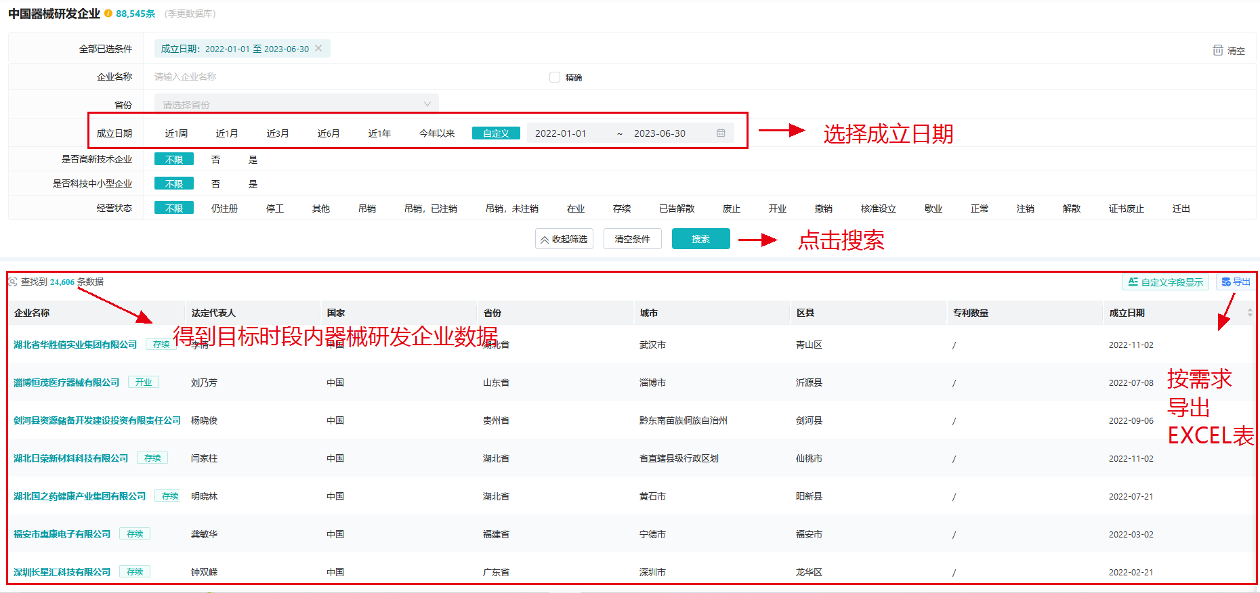Collapse filters with the 收起筛选 button
1260x593 pixels.
tap(564, 239)
